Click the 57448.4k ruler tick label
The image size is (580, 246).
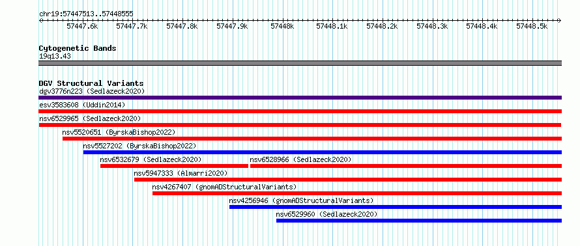tap(482, 26)
